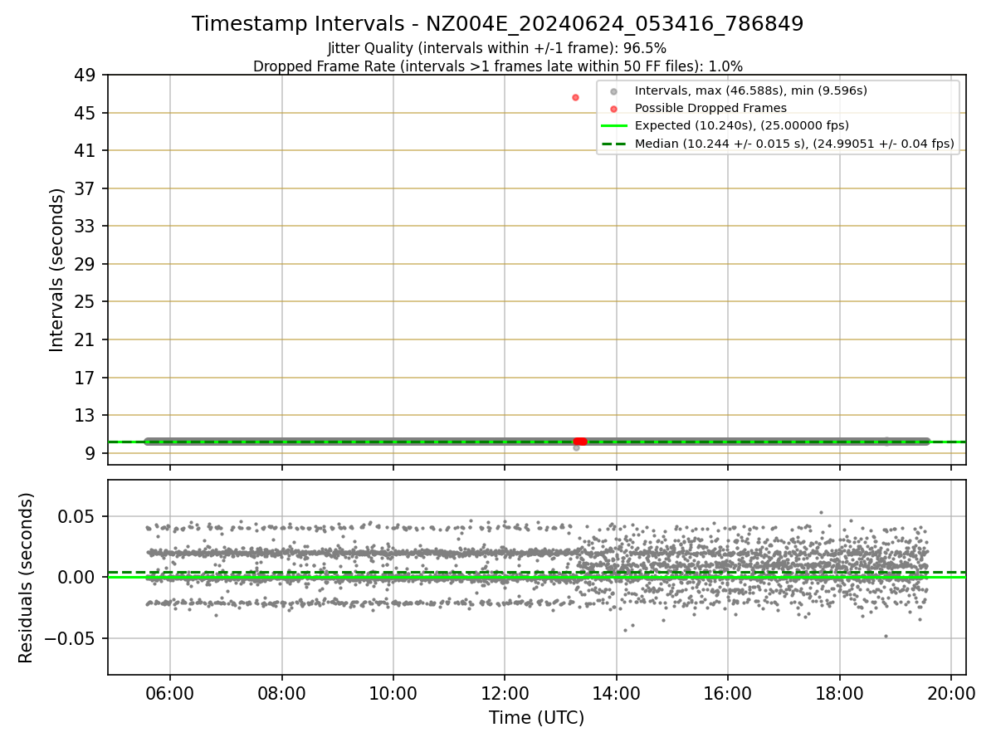
Task: Click the red dropped-frames cluster on the interval line
Action: click(580, 442)
